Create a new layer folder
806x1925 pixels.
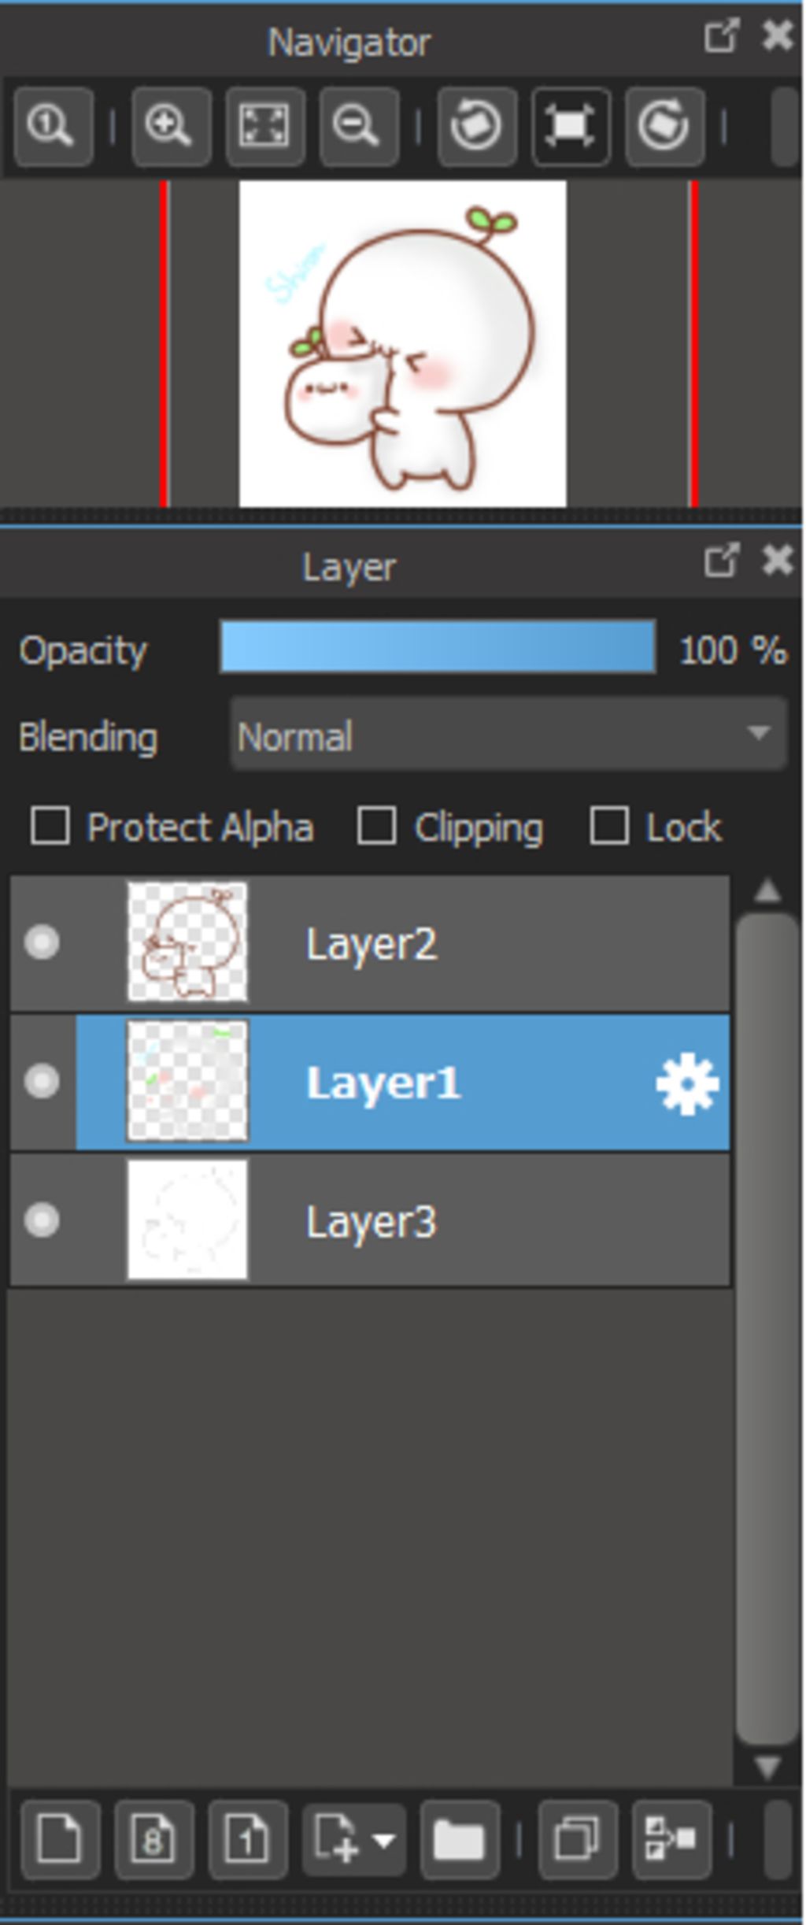click(459, 1839)
